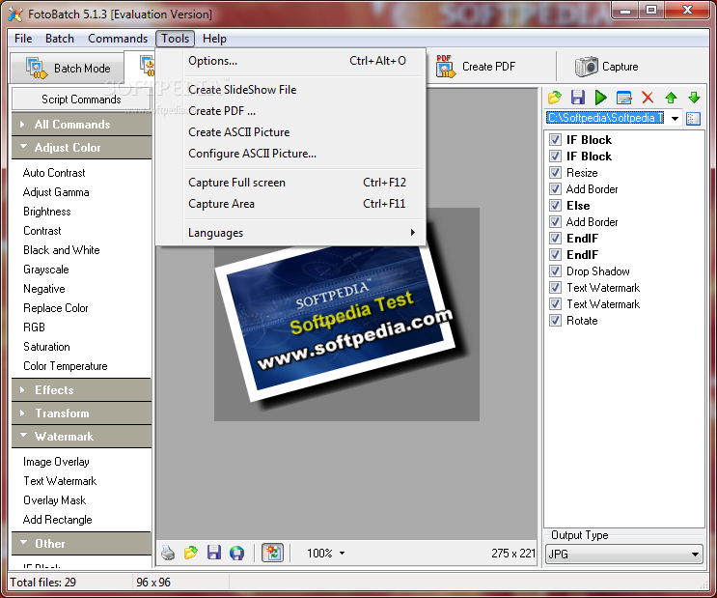Expand the Transform section
This screenshot has width=717, height=598.
pyautogui.click(x=81, y=413)
